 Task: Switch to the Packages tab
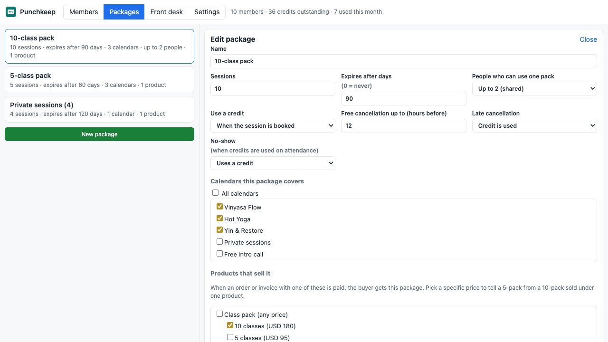pos(124,12)
